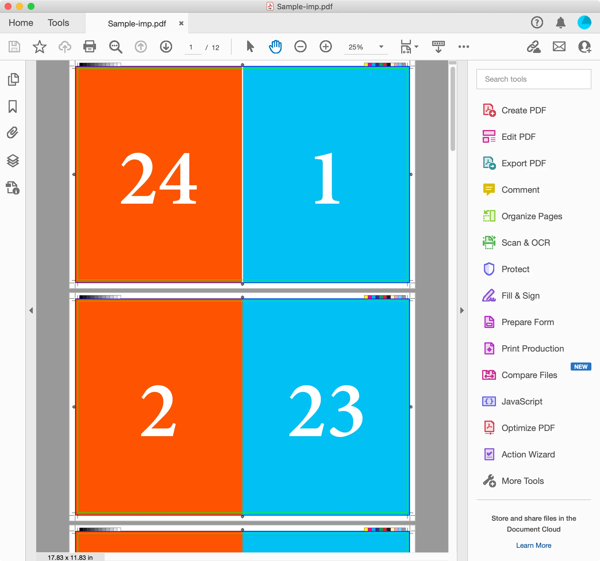Choose the Selection arrow tool
The width and height of the screenshot is (600, 561).
coord(250,47)
